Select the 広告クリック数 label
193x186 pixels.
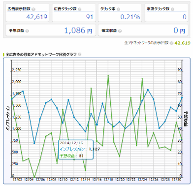tap(65, 9)
